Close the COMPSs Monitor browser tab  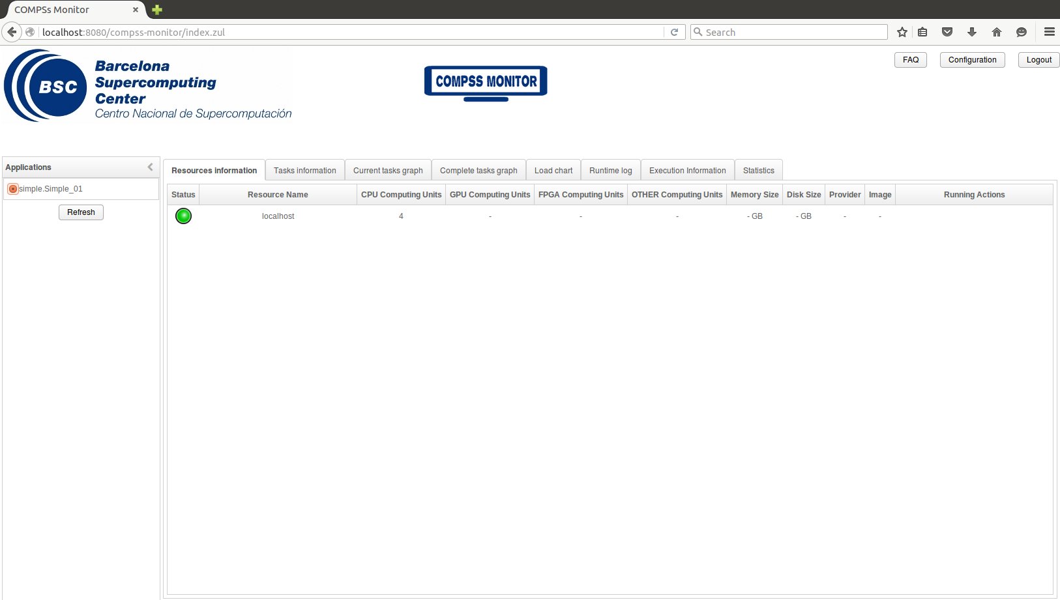click(136, 10)
